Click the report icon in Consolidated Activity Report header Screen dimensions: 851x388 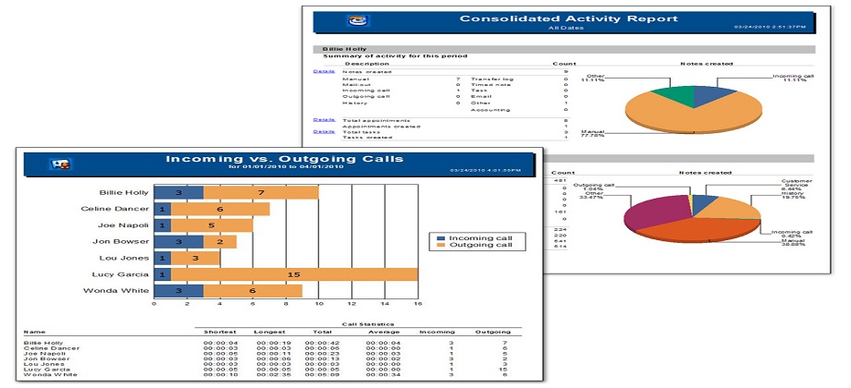pyautogui.click(x=359, y=20)
